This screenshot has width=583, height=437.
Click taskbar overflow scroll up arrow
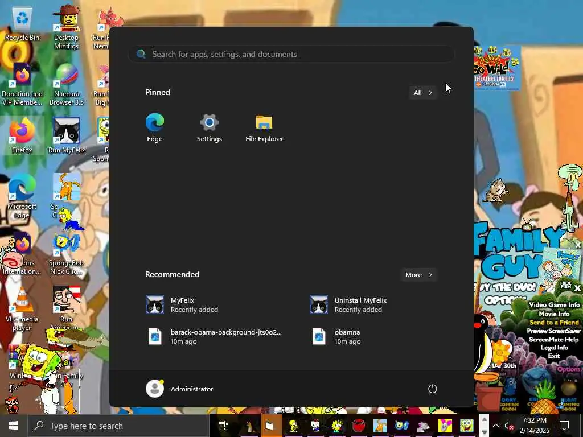(x=484, y=420)
